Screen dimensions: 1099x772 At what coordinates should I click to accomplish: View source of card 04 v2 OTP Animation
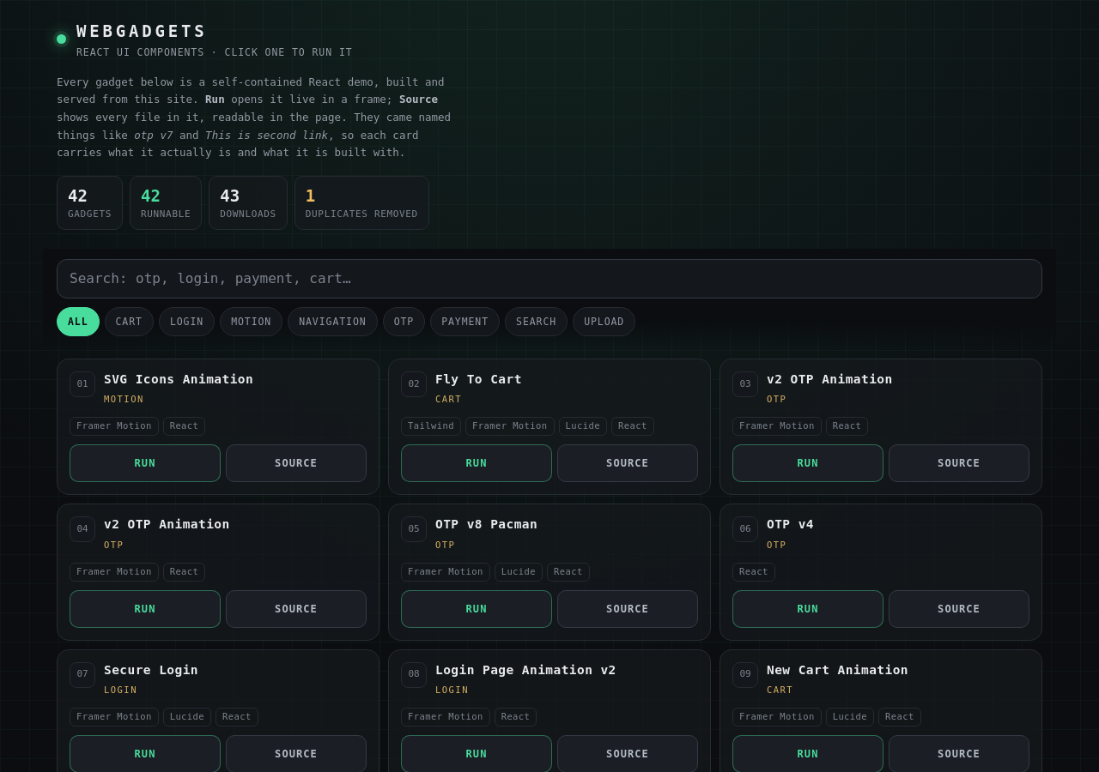point(296,609)
